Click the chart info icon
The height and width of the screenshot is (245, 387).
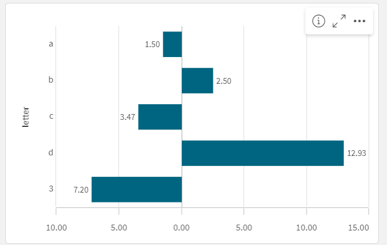click(318, 21)
